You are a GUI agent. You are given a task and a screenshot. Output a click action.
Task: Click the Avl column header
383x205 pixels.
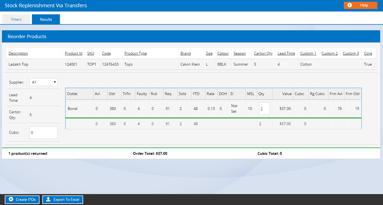tap(97, 94)
